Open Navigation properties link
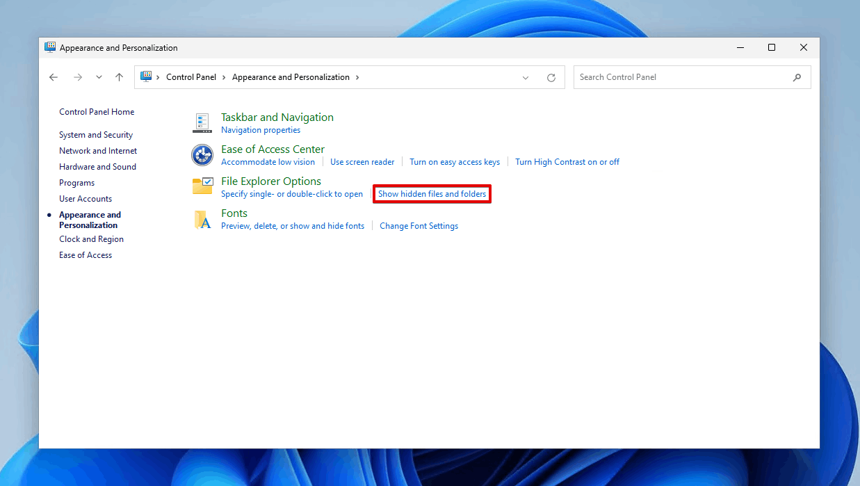860x486 pixels. [x=261, y=130]
